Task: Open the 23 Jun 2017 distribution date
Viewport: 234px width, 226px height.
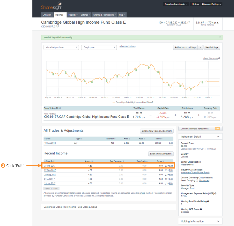Action: point(50,183)
